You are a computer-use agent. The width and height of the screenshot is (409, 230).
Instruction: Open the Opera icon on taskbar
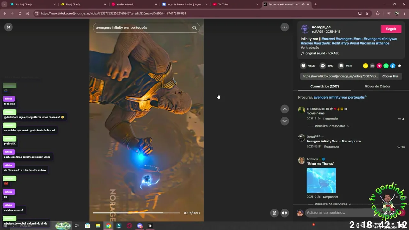(129, 226)
